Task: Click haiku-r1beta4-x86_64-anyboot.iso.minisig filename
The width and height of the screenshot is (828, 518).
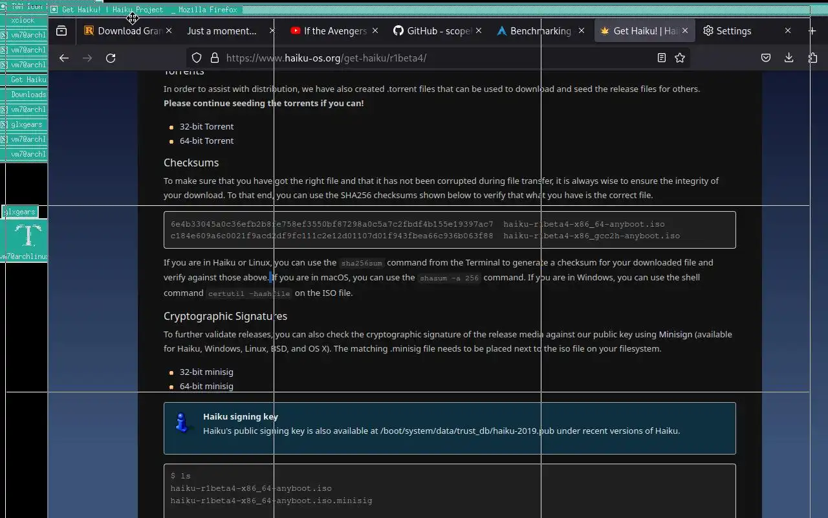Action: (x=271, y=501)
